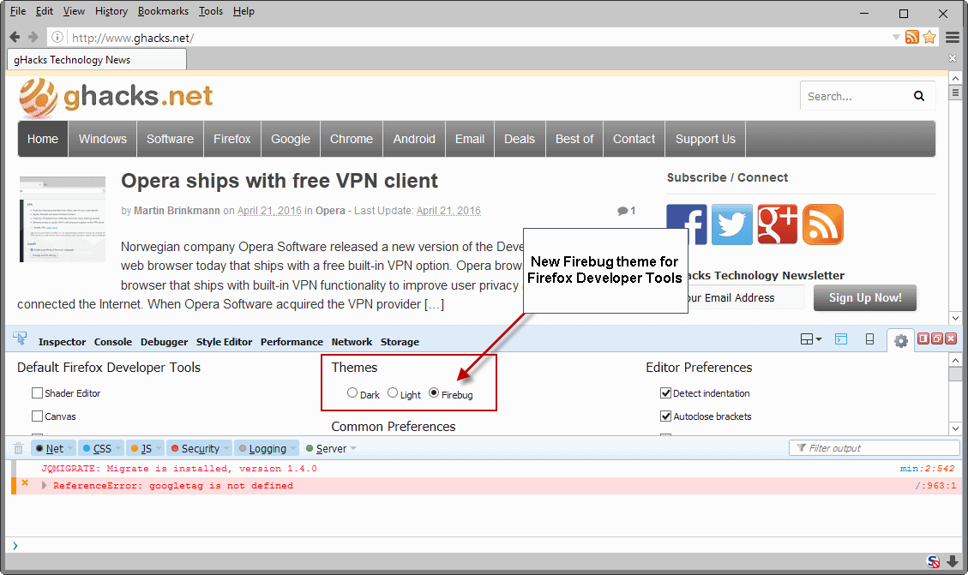Viewport: 968px width, 575px height.
Task: Open the Twitter icon under Subscribe / Connect
Action: tap(731, 225)
